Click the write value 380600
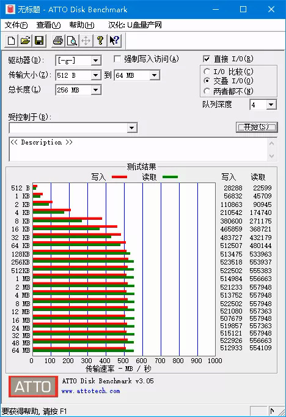Image resolution: width=286 pixels, height=417 pixels. [x=231, y=221]
